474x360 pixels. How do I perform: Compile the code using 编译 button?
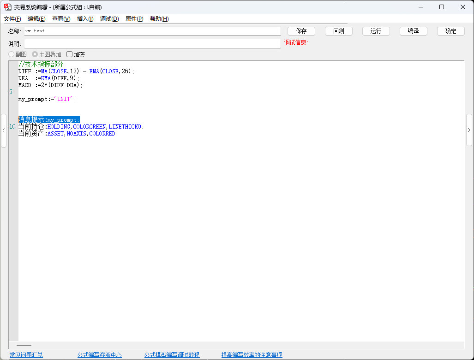click(413, 31)
